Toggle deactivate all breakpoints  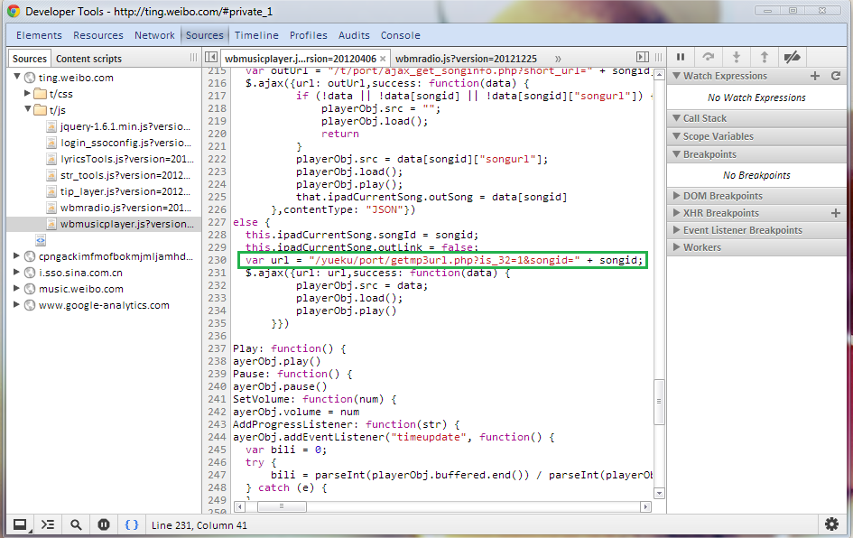coord(792,57)
